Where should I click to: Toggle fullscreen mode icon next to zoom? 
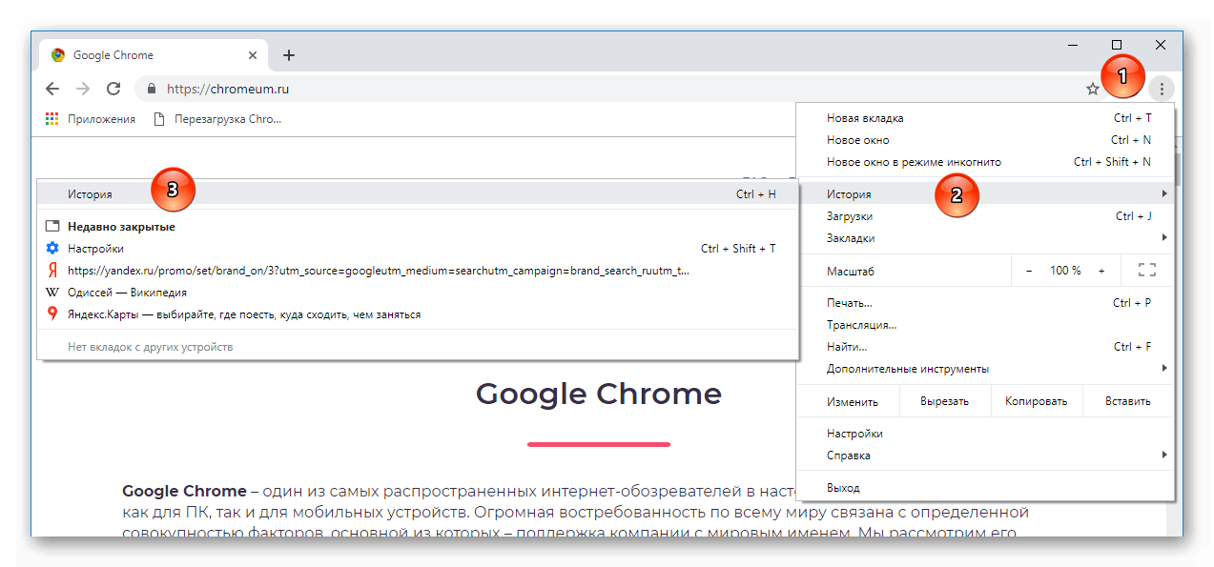[1147, 271]
